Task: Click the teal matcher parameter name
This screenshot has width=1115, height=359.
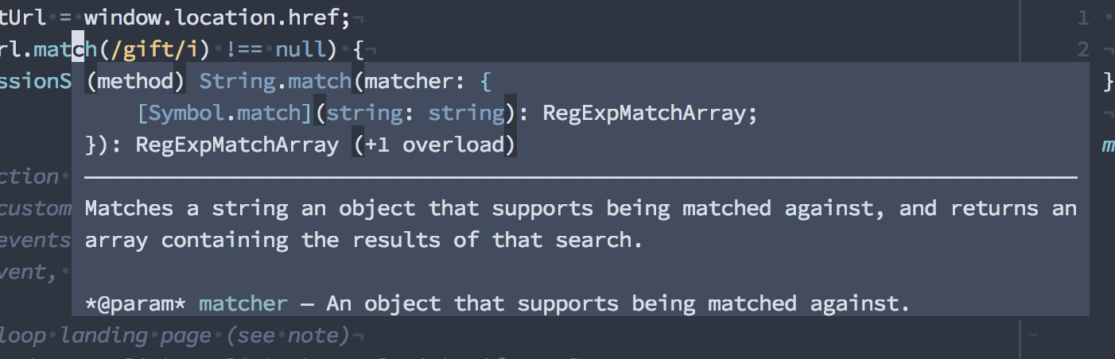Action: (243, 303)
